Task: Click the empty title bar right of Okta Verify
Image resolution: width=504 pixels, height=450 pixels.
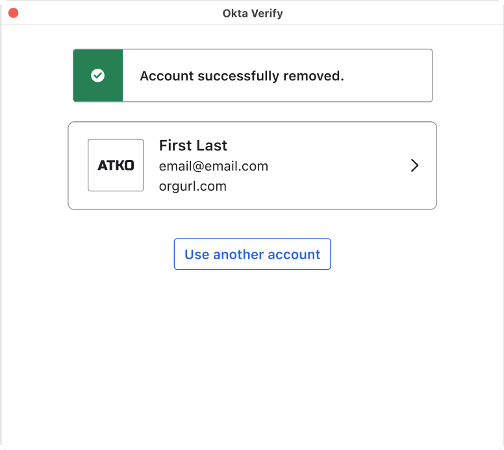Action: coord(390,13)
